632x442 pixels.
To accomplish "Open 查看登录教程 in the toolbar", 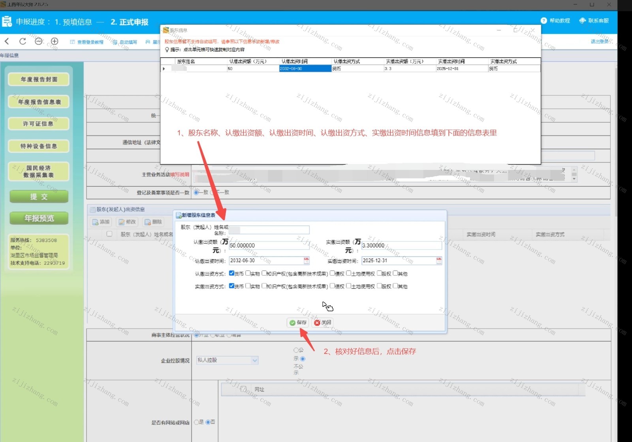I will click(87, 42).
